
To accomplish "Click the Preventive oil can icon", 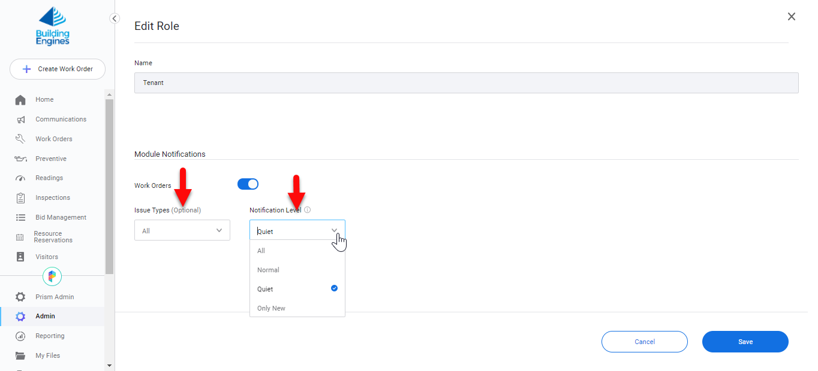I will (x=20, y=159).
